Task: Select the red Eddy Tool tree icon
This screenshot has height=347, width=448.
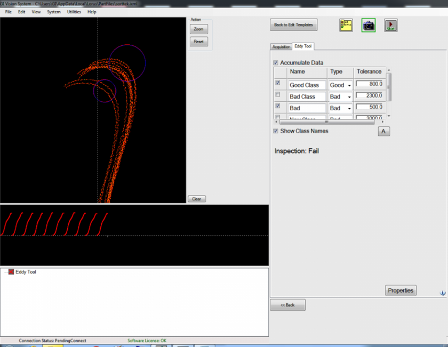Action: [11, 272]
